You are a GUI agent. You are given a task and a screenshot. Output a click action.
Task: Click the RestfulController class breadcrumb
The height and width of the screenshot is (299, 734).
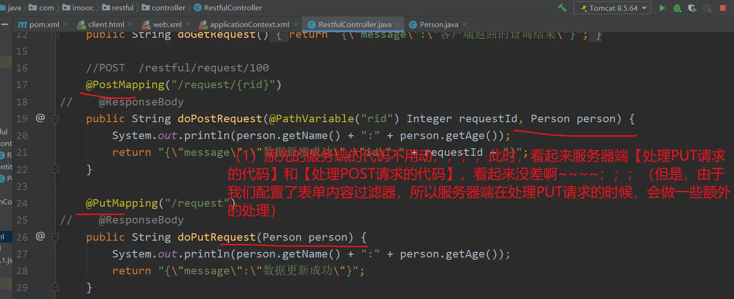pos(228,7)
